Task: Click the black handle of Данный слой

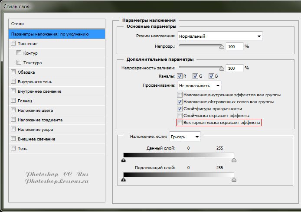Action: [x=124, y=160]
